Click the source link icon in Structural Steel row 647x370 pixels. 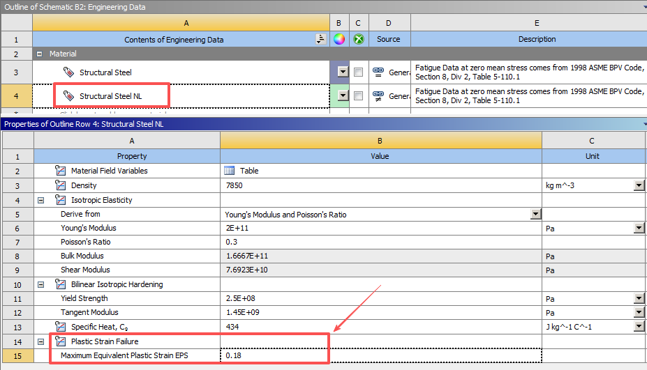pyautogui.click(x=378, y=72)
